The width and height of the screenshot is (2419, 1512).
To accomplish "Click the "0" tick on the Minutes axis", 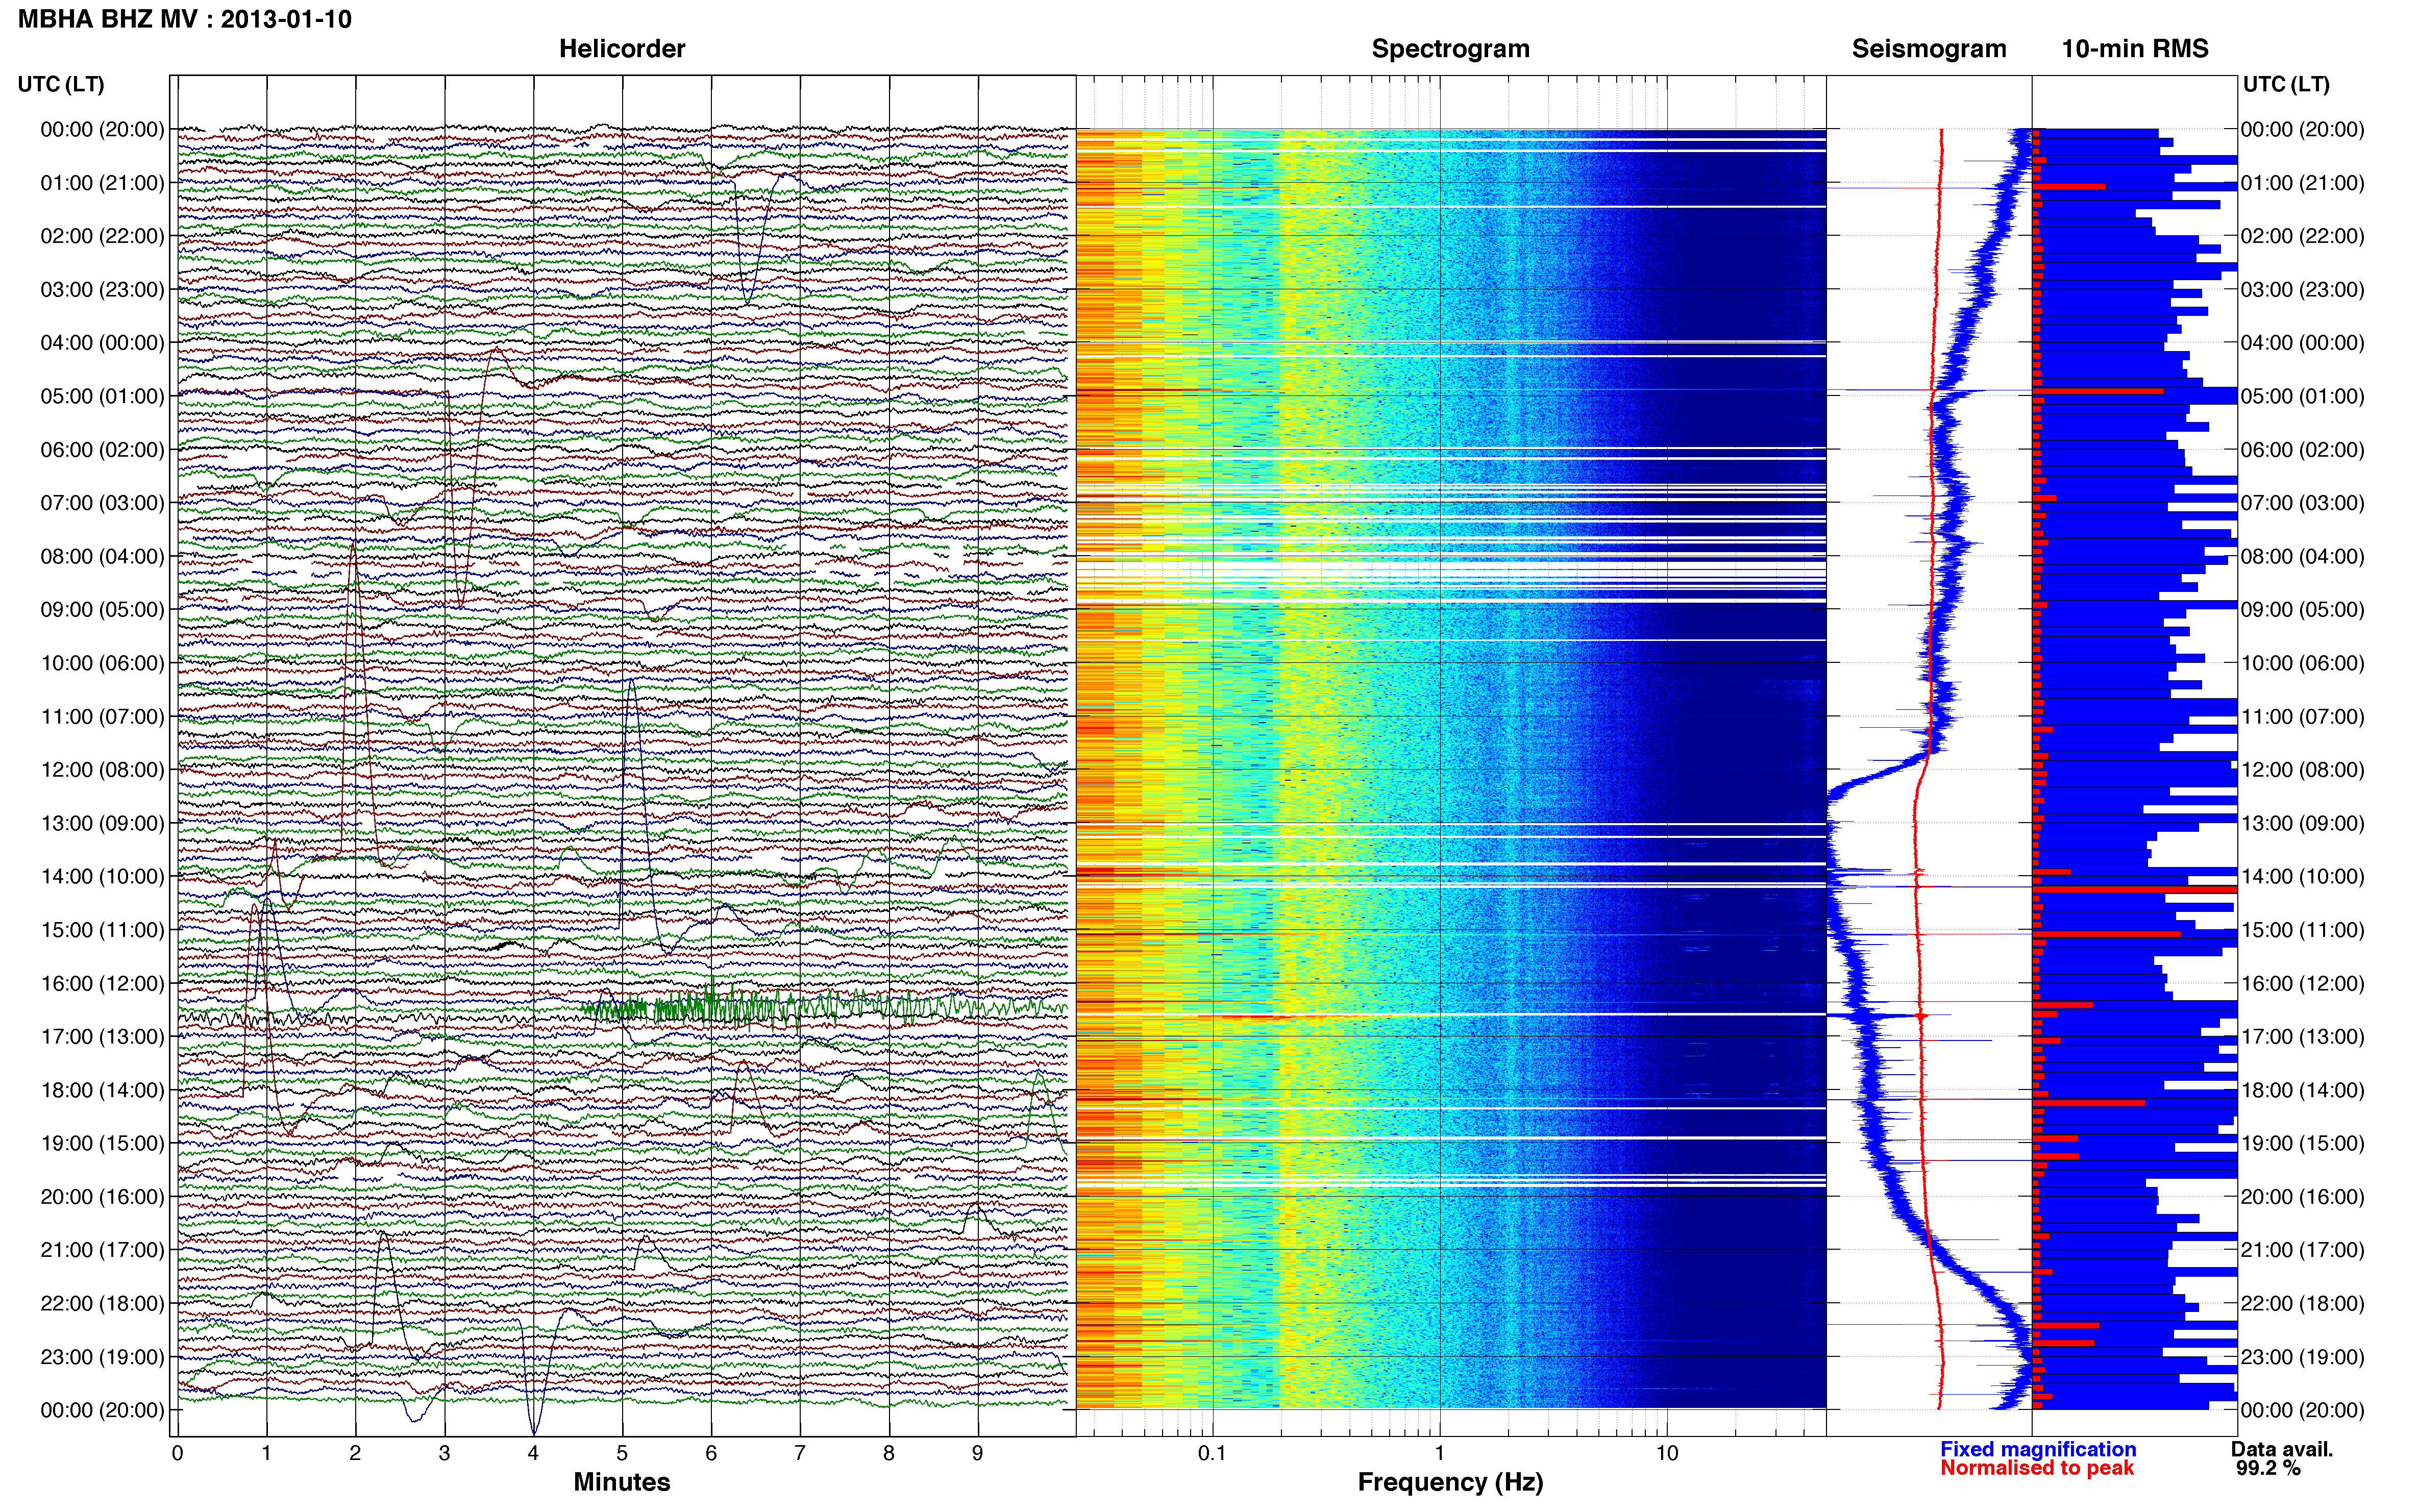I will pos(177,1453).
